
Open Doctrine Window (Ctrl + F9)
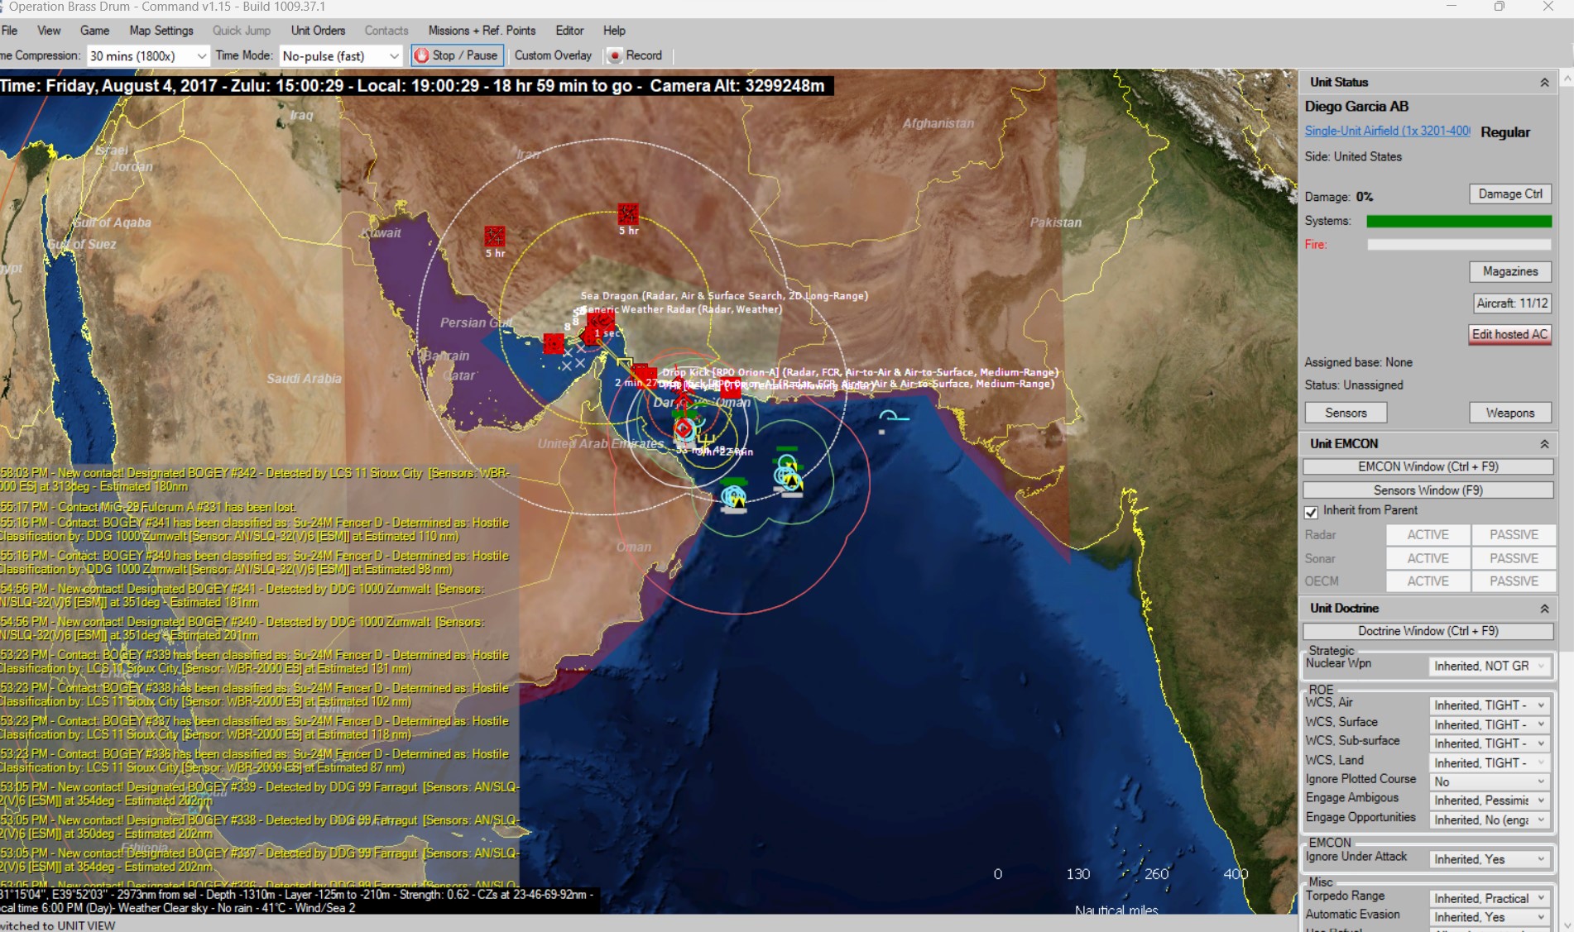pos(1428,631)
